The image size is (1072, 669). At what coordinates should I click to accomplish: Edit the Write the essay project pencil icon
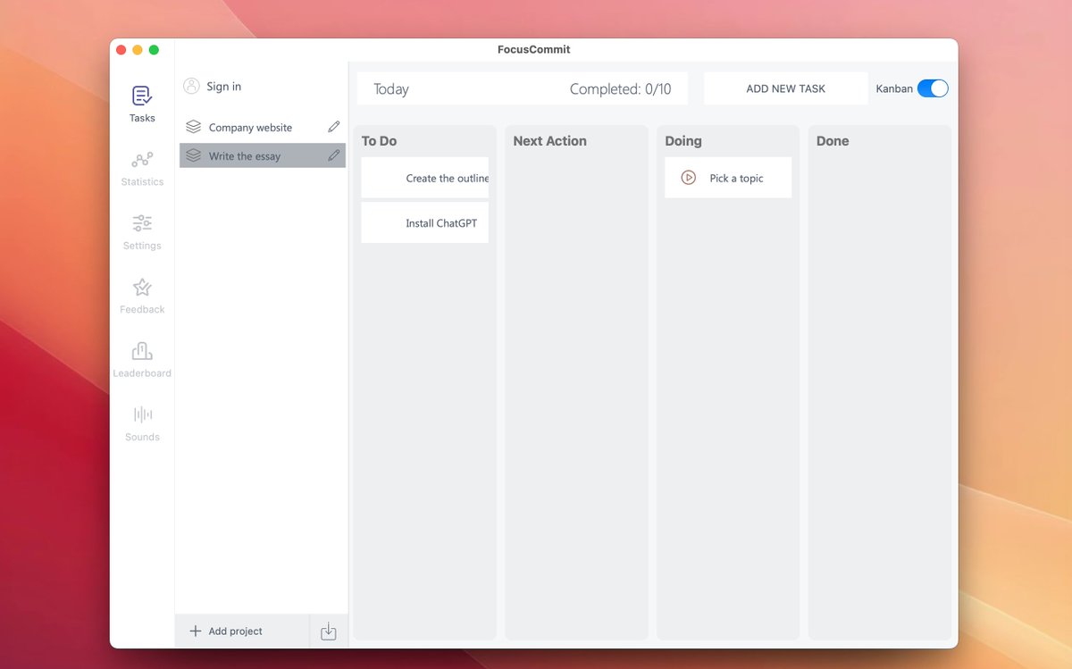pyautogui.click(x=334, y=155)
